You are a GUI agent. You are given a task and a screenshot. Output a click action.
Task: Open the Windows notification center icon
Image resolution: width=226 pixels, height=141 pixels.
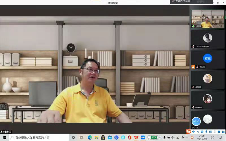220,137
